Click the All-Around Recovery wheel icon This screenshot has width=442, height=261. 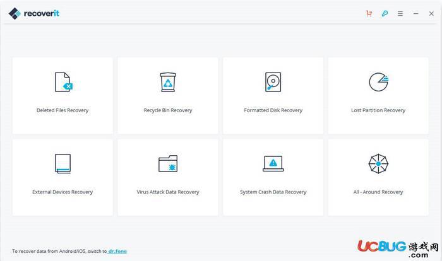coord(378,163)
